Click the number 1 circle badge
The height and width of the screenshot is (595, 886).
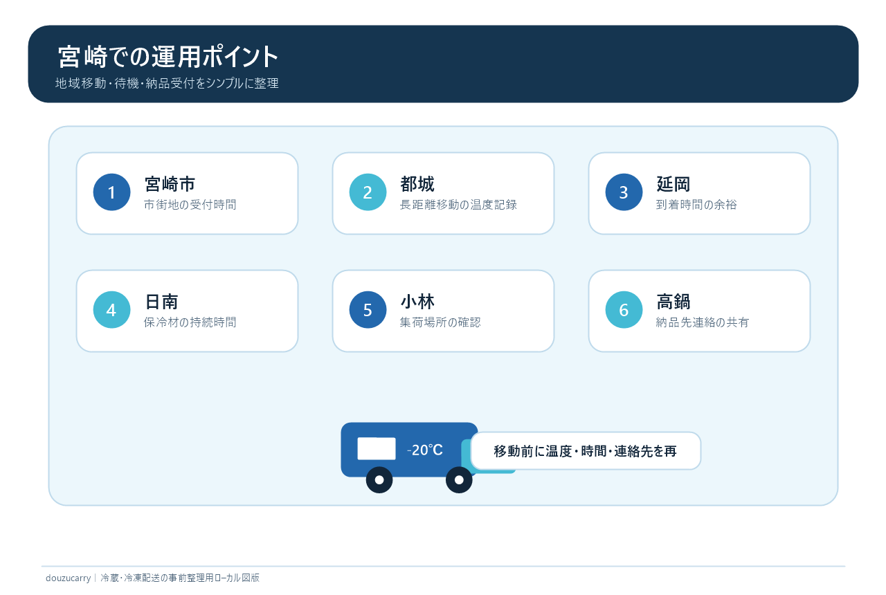111,192
